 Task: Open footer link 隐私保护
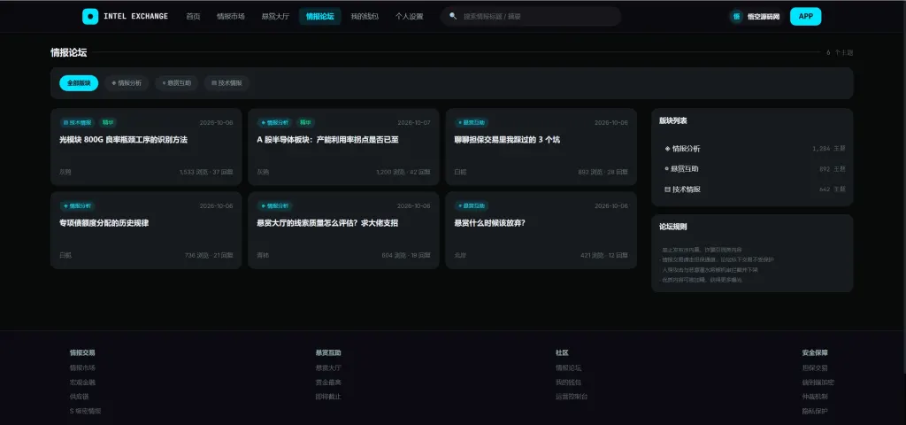[815, 411]
